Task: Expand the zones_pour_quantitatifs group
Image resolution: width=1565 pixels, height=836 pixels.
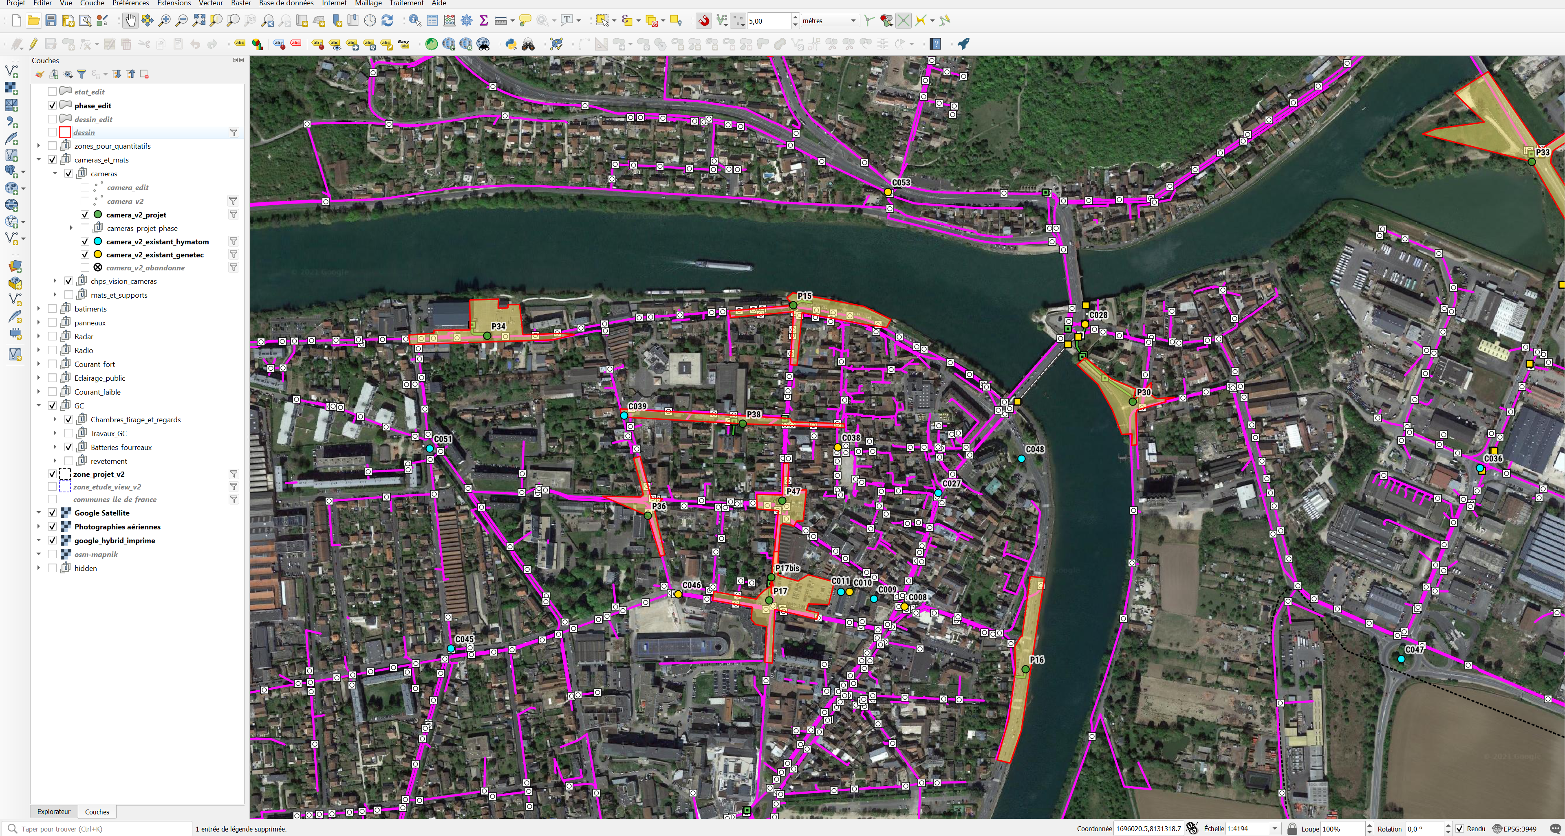Action: pyautogui.click(x=39, y=146)
